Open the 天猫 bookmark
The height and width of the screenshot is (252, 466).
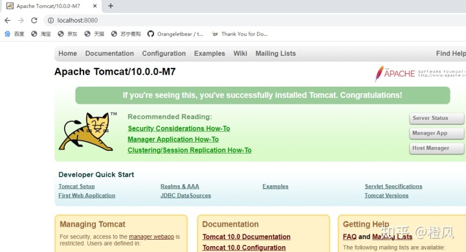pos(94,34)
